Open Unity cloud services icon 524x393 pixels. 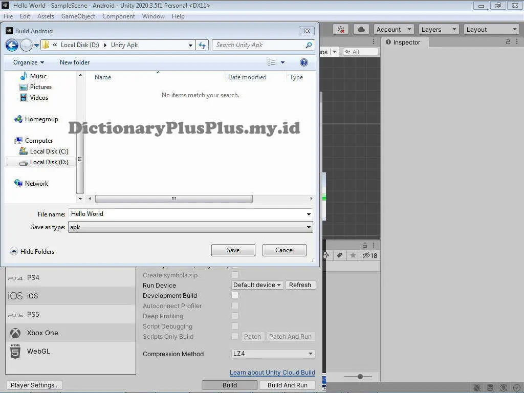point(361,29)
